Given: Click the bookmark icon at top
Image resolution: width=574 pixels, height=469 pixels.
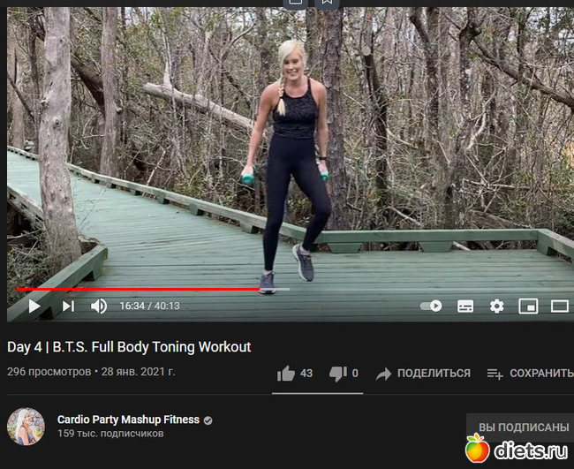Looking at the screenshot, I should click(328, 3).
